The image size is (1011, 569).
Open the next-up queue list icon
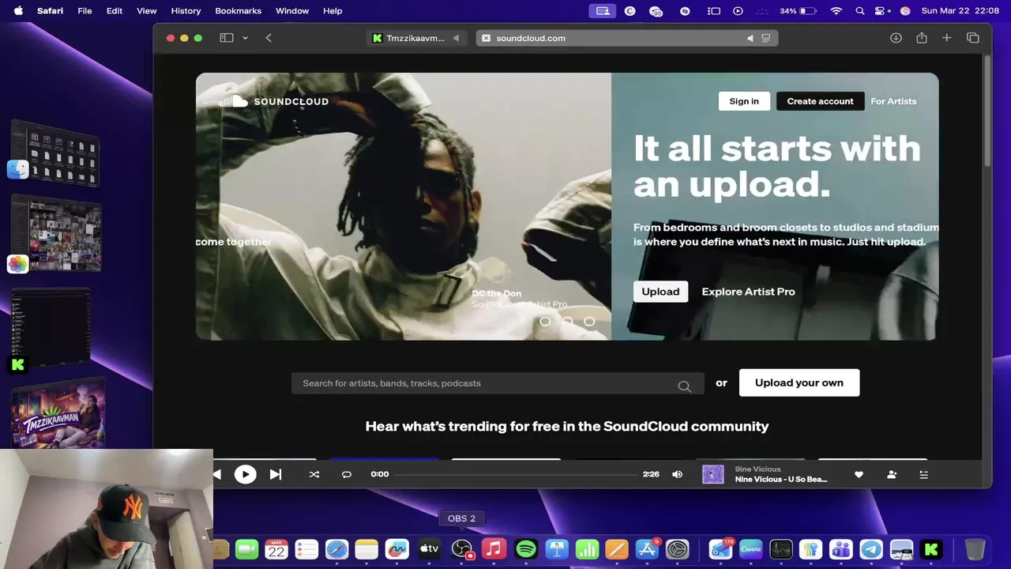coord(923,474)
